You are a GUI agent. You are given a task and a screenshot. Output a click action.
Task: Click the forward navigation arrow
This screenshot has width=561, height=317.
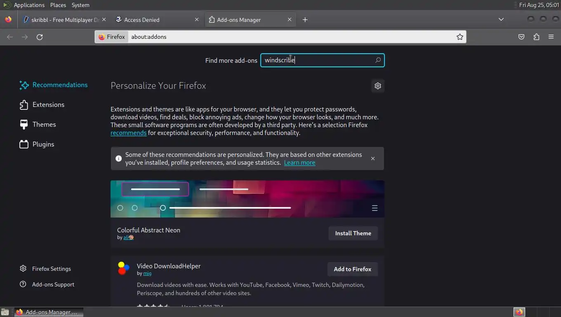click(25, 37)
